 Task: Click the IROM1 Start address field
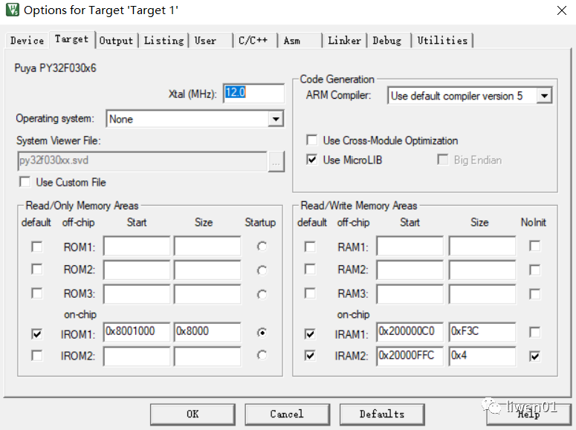click(136, 332)
